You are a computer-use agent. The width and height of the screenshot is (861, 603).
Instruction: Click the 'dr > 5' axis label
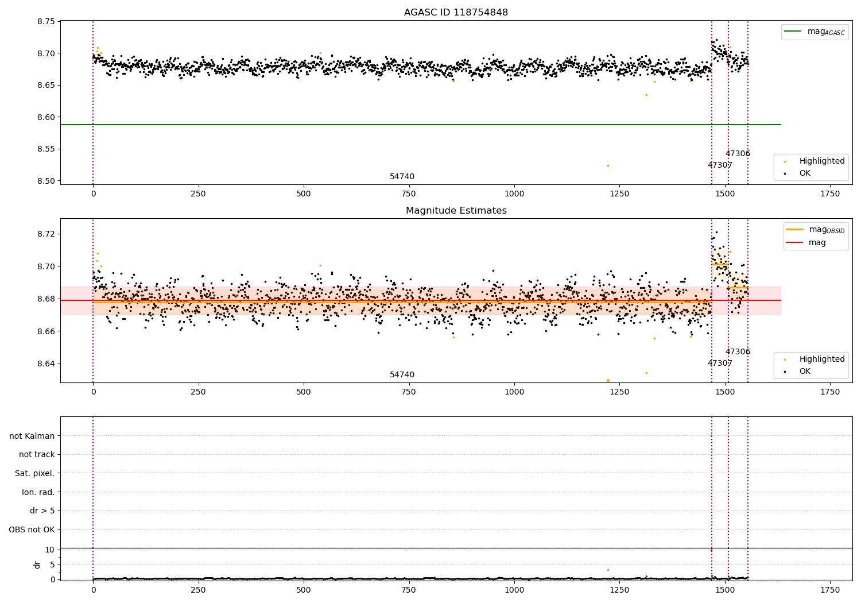pyautogui.click(x=42, y=511)
